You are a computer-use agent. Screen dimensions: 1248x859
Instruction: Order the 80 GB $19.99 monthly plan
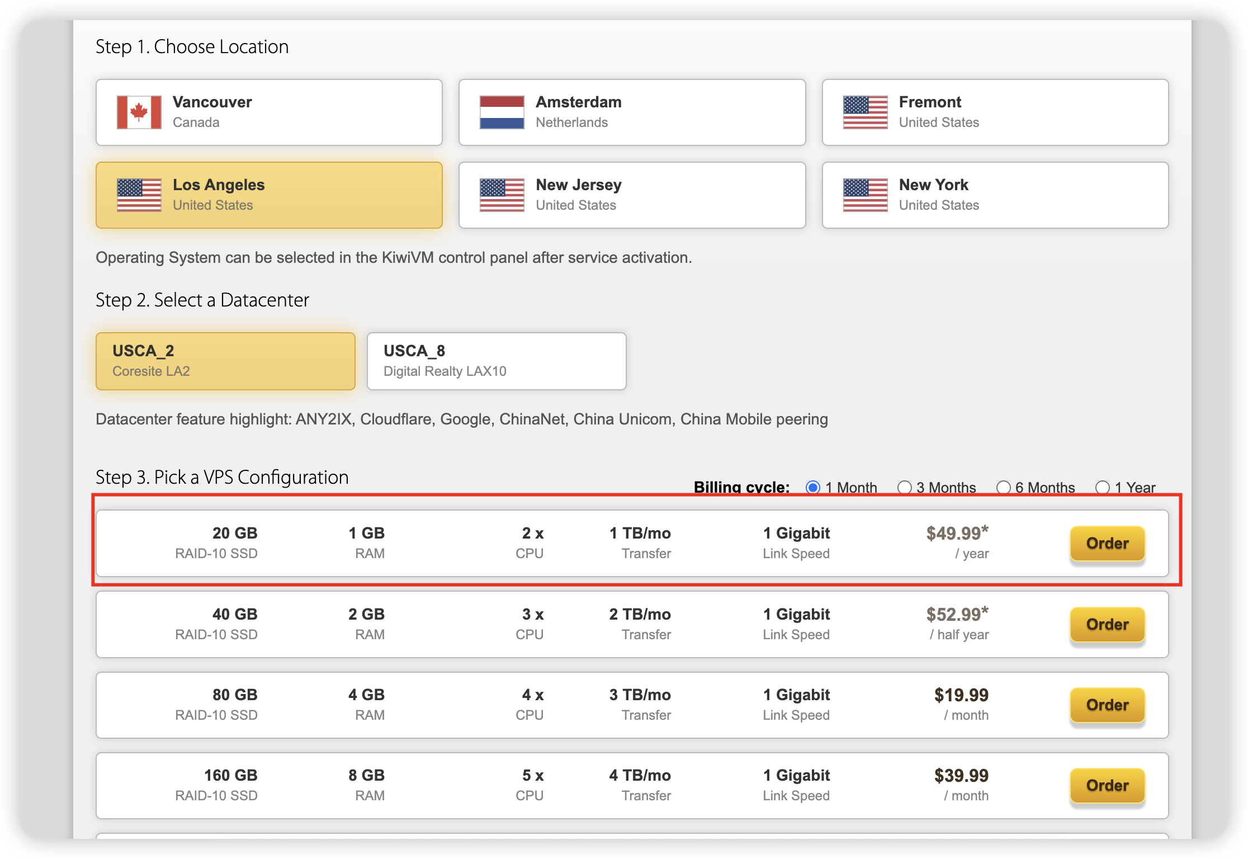pos(1107,705)
